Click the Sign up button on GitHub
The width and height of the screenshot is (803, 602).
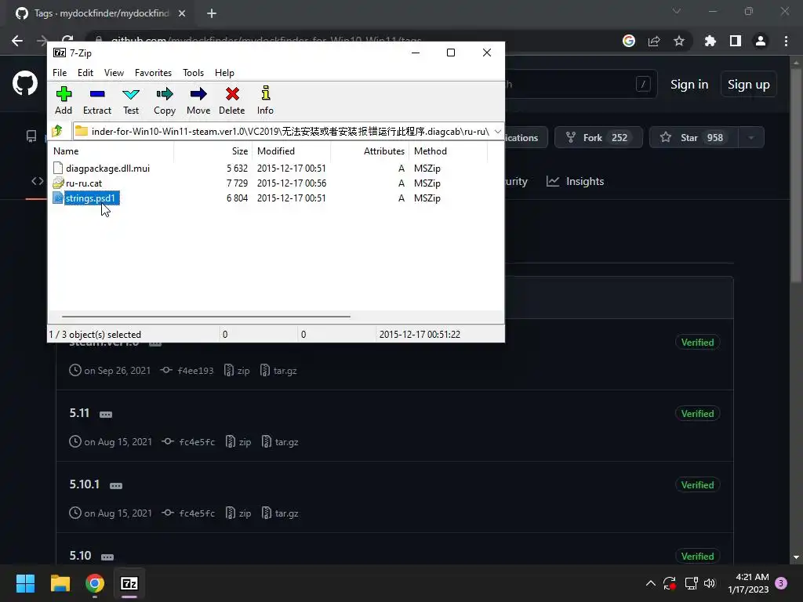coord(749,85)
